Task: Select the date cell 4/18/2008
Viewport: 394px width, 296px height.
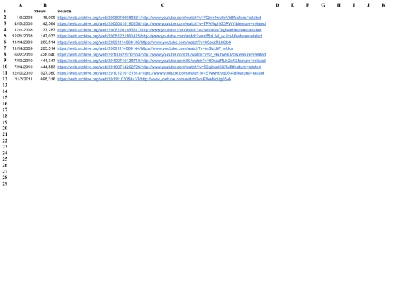Action: pyautogui.click(x=23, y=23)
